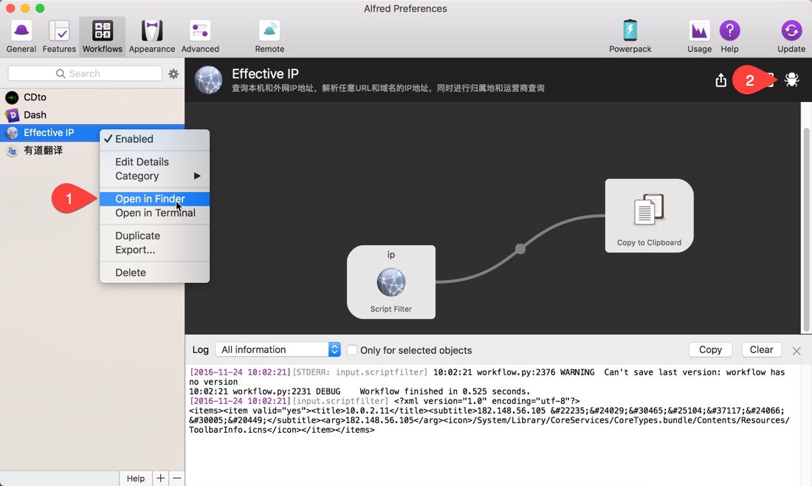The image size is (812, 486).
Task: Open the Appearance preferences
Action: pyautogui.click(x=152, y=36)
